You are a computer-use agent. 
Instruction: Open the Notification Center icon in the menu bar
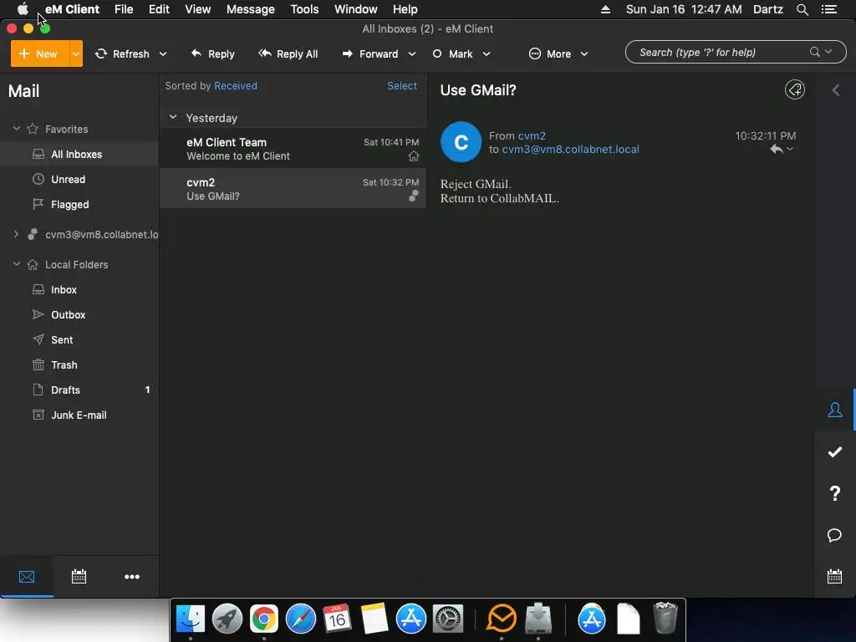coord(829,9)
